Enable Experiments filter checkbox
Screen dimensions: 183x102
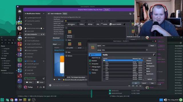[x=145, y=74]
